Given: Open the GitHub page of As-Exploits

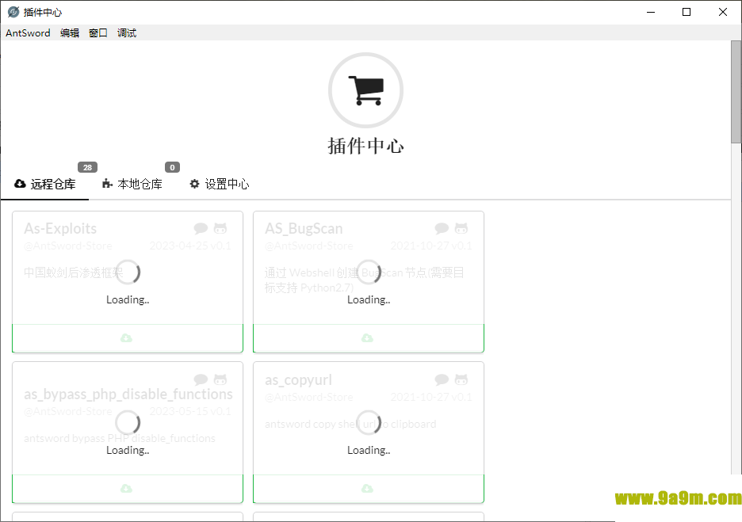Looking at the screenshot, I should click(220, 229).
